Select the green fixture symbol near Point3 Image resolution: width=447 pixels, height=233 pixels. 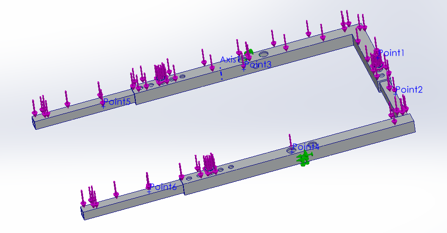pos(250,52)
